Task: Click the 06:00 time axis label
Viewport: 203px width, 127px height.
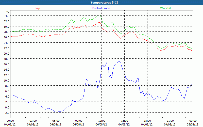Action: [x=56, y=121]
